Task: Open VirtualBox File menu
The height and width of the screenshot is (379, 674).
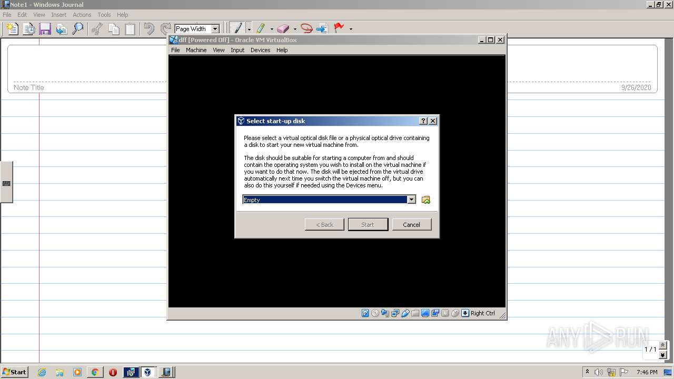Action: (175, 50)
